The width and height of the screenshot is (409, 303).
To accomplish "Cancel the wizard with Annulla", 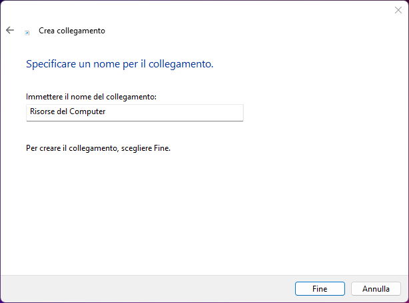I will [x=376, y=289].
